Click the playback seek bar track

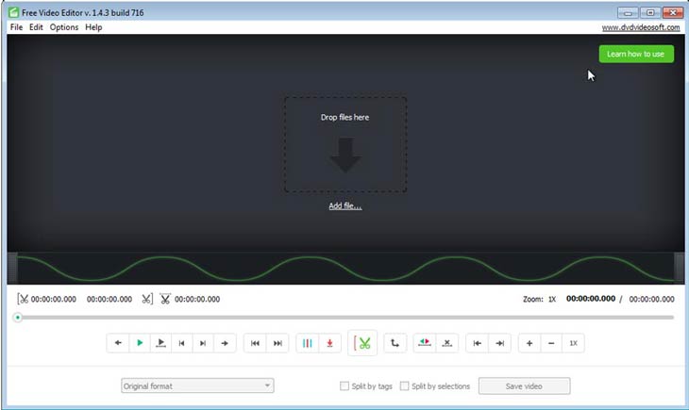[x=347, y=317]
